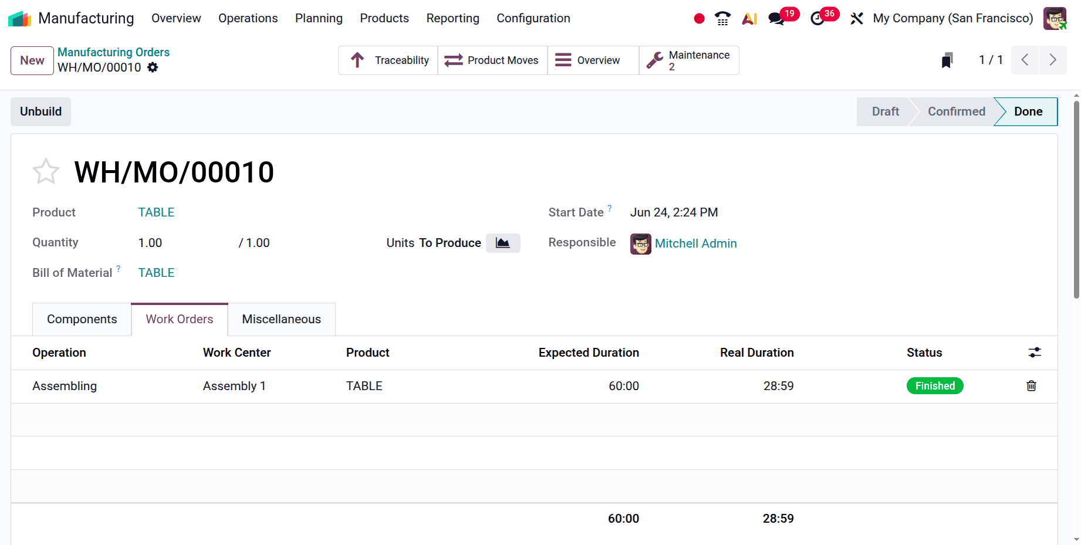
Task: Click the Manufacturing app logo icon
Action: pos(19,19)
